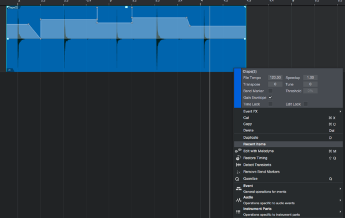Viewport: 345px width, 218px height.
Task: Click the right edge handle of Claps event
Action: (x=245, y=38)
